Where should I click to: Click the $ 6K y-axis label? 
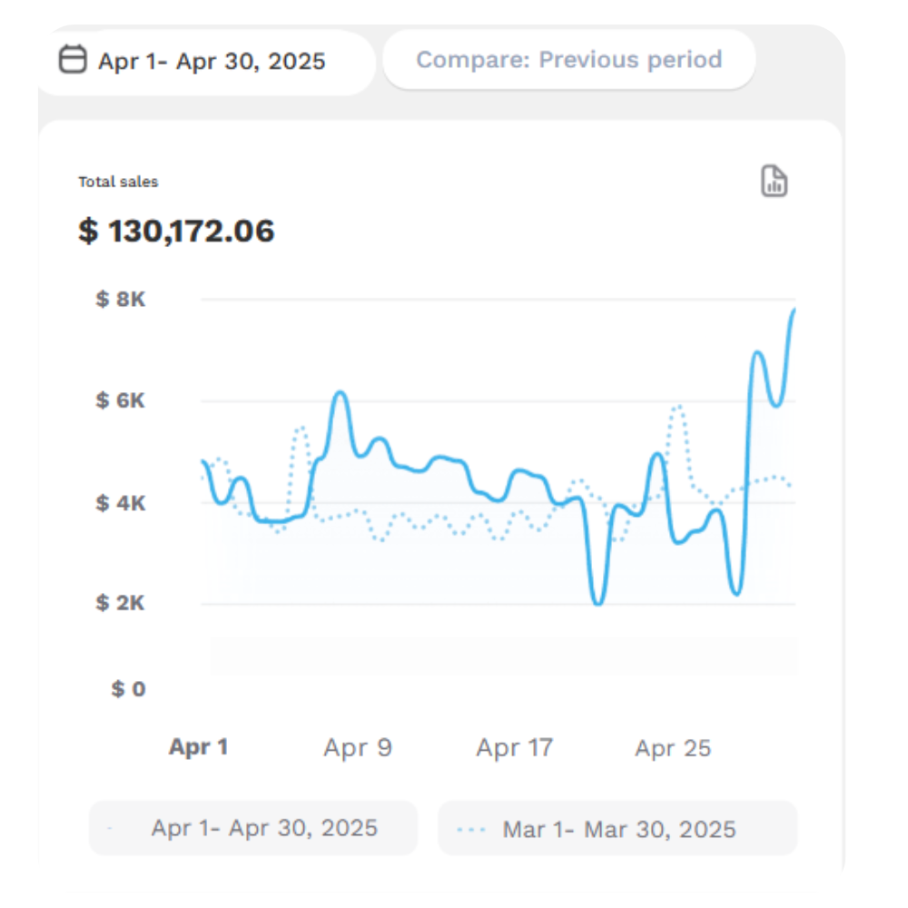pos(120,400)
